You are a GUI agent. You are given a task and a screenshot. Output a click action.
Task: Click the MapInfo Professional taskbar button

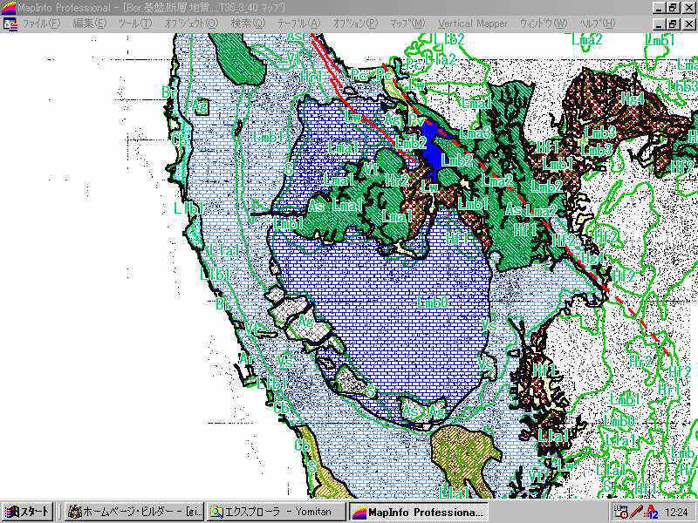click(x=420, y=512)
